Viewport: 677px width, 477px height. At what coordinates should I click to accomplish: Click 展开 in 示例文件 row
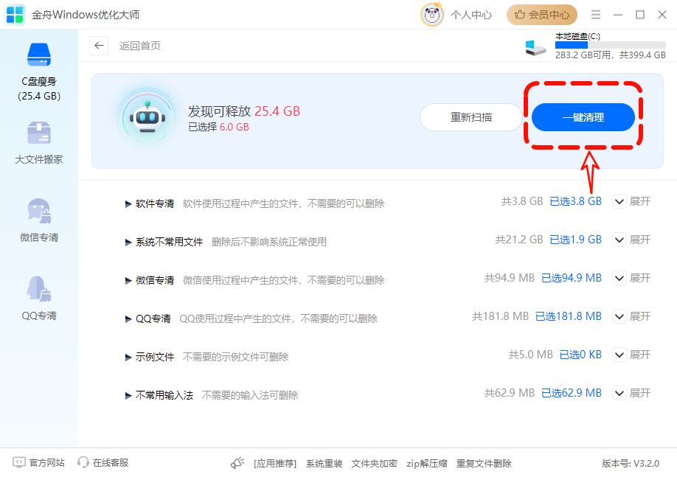[x=640, y=355]
